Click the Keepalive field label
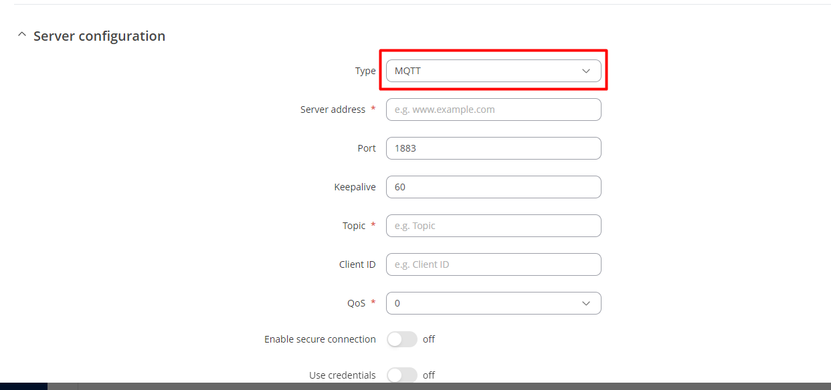 tap(355, 187)
